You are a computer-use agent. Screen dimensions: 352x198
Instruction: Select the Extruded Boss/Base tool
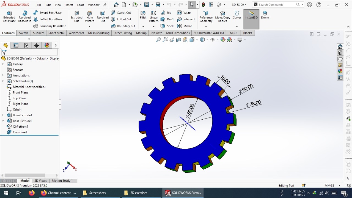9,17
